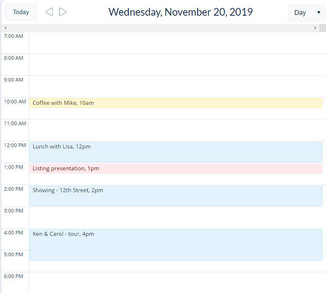Click the empty 8:00 AM time slot
The width and height of the screenshot is (326, 293).
pos(177,65)
